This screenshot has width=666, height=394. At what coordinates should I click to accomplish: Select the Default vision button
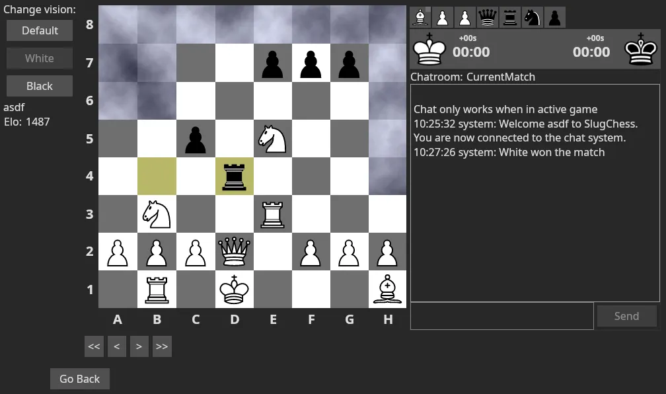click(40, 30)
